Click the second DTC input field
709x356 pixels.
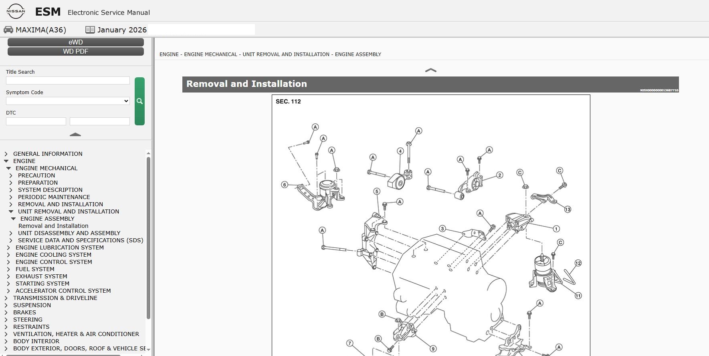click(100, 121)
